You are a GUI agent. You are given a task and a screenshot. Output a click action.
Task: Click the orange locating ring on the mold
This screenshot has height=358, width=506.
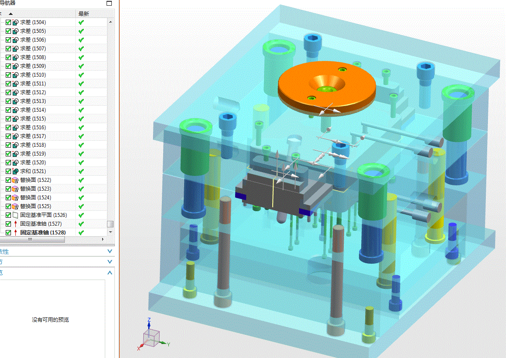pos(327,88)
